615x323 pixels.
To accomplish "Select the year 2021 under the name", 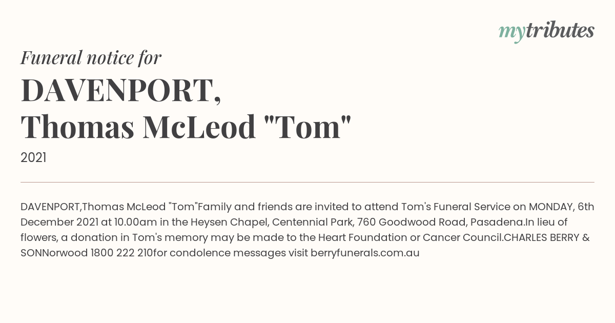I will (x=33, y=158).
